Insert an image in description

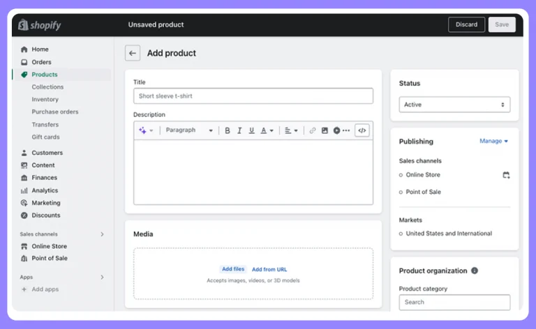point(325,130)
